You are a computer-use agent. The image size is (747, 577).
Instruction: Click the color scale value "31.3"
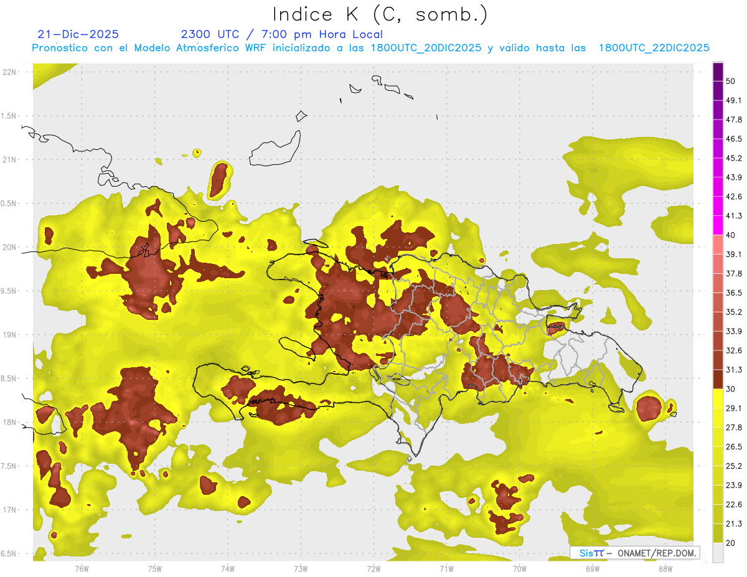[734, 370]
